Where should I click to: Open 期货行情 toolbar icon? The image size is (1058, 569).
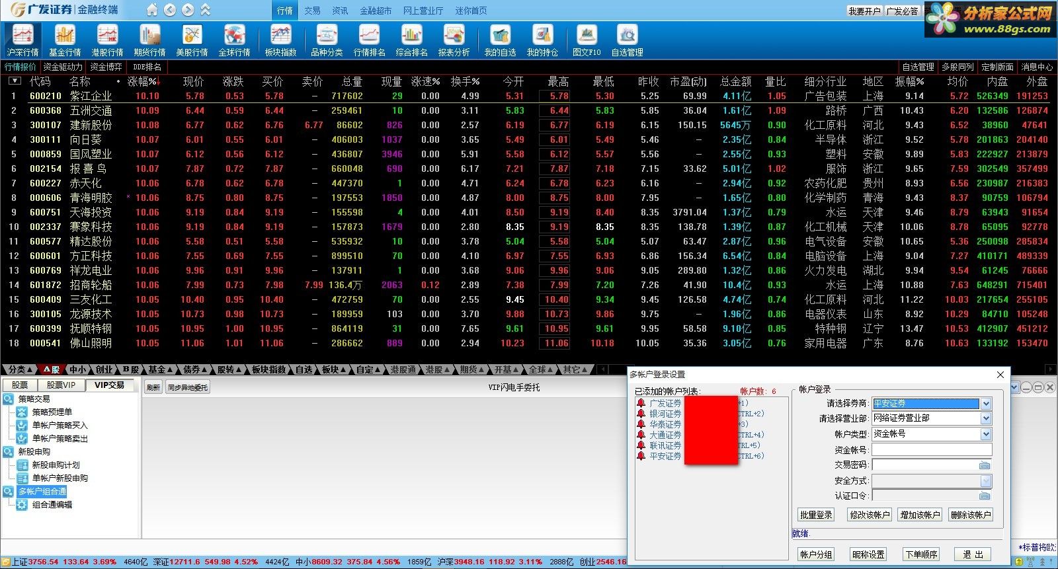click(149, 40)
